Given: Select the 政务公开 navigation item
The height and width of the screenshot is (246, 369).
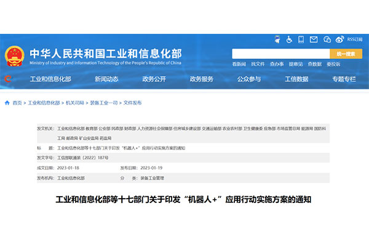Looking at the screenshot, I should (154, 79).
